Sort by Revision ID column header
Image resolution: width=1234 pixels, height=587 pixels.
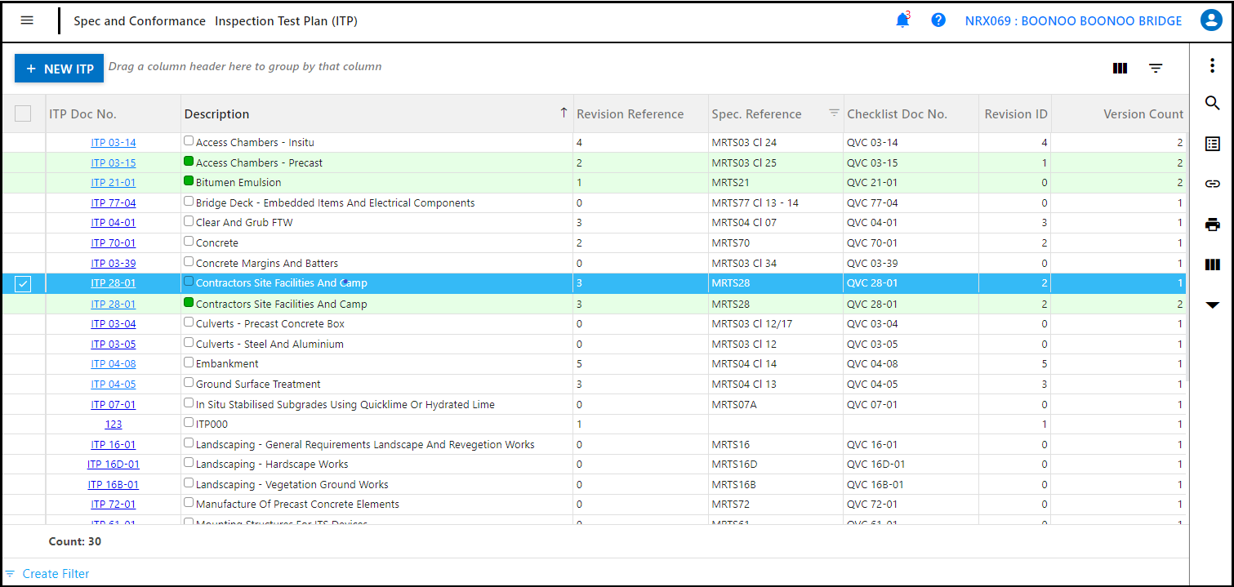1016,113
